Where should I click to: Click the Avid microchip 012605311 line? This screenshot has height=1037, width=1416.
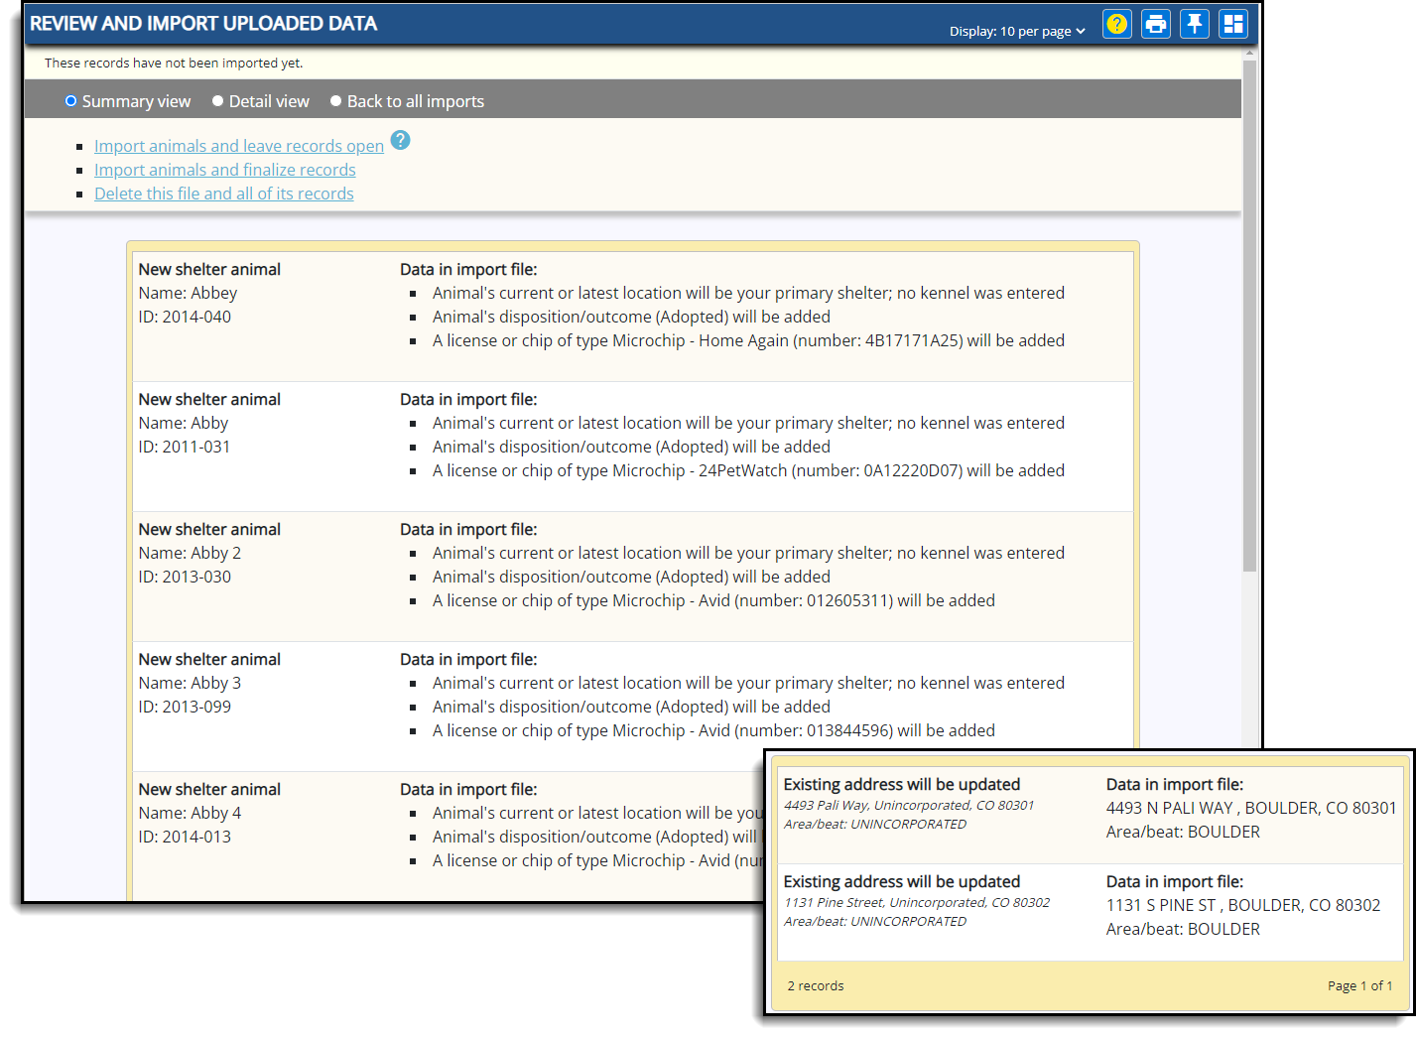coord(713,600)
